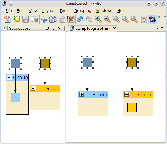Click the Zoom Out magnifier icon

[107, 19]
